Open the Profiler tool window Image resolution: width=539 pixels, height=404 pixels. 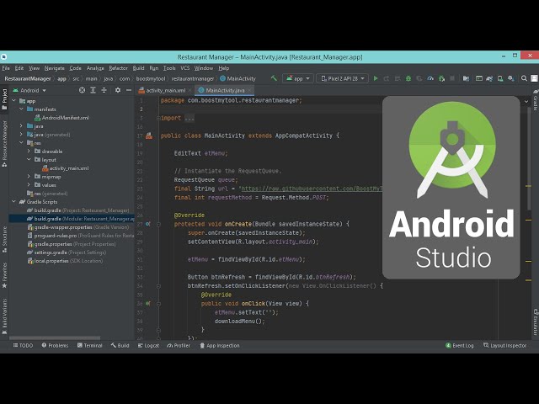point(179,346)
